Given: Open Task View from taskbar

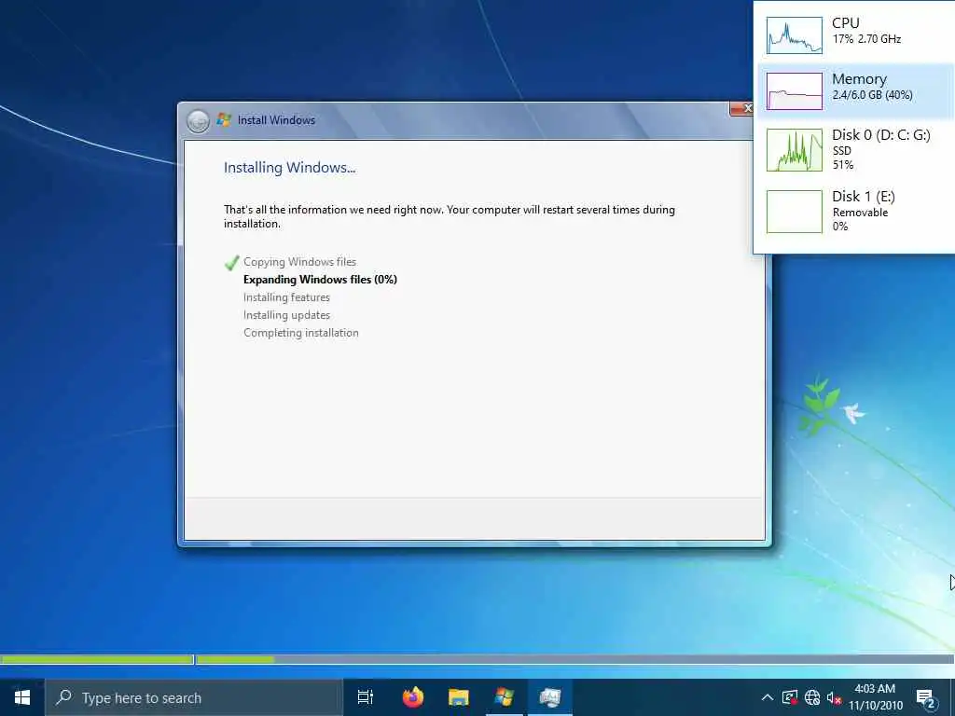Looking at the screenshot, I should click(366, 697).
